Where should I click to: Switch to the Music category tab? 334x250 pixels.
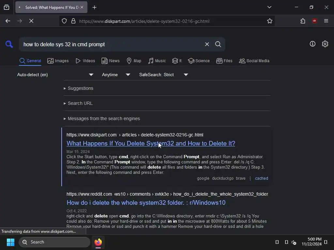click(157, 61)
